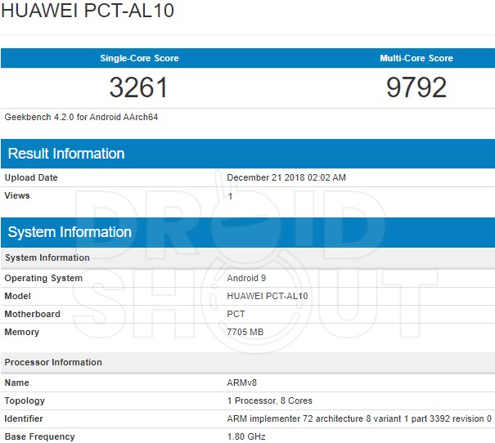Click the Views count value 1

pyautogui.click(x=230, y=196)
